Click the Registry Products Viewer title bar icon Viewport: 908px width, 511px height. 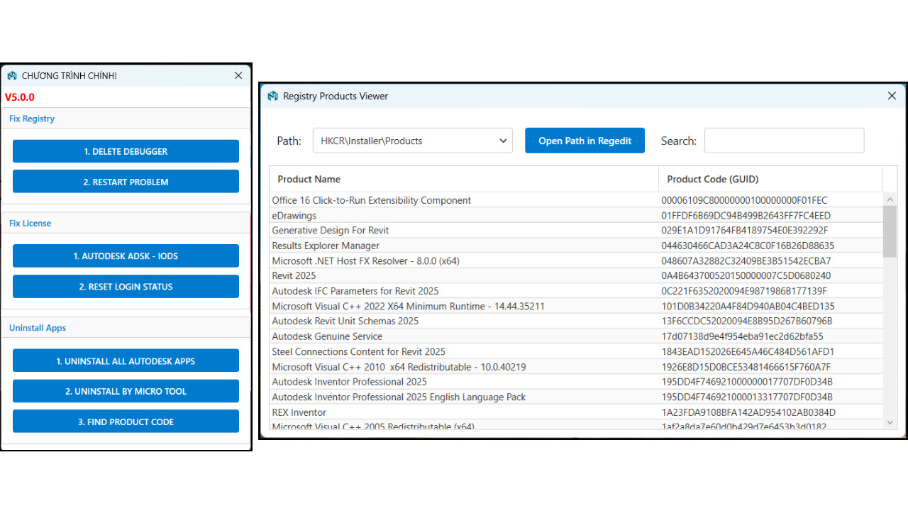(x=273, y=96)
